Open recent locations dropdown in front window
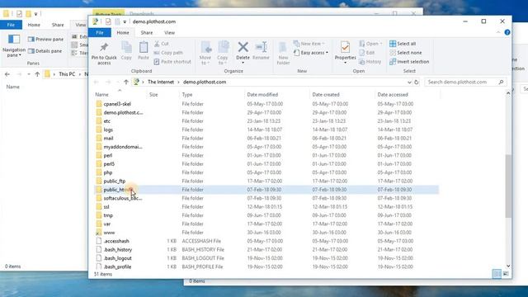Image resolution: width=528 pixels, height=297 pixels. (x=117, y=82)
